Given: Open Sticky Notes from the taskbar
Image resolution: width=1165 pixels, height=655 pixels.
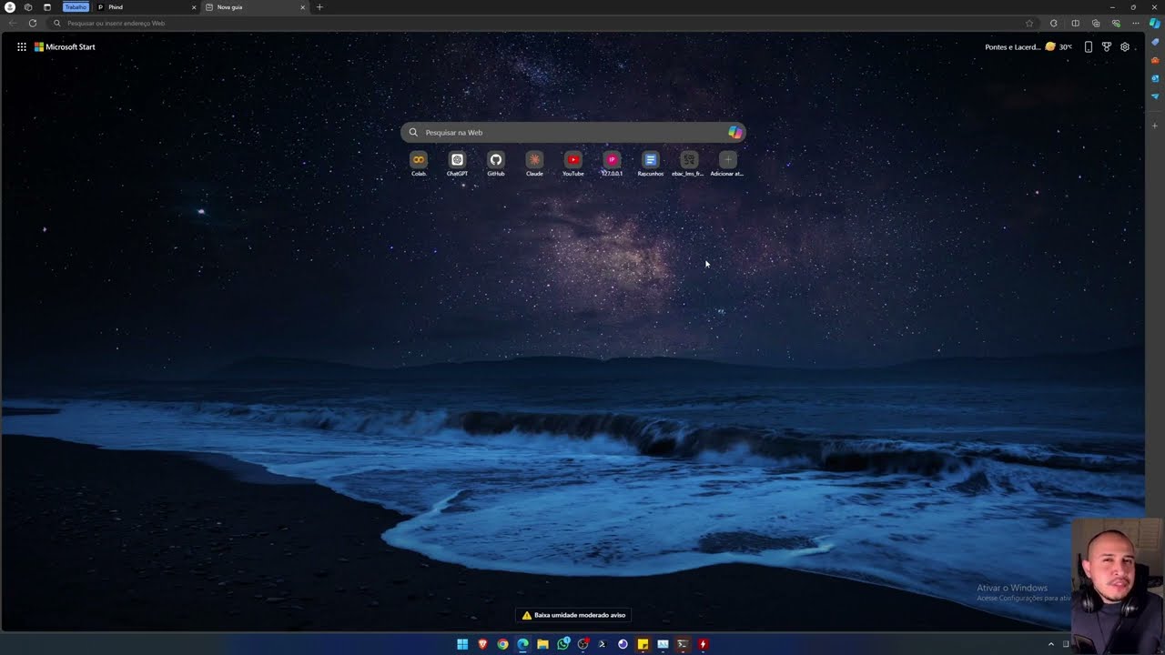Looking at the screenshot, I should coord(643,644).
